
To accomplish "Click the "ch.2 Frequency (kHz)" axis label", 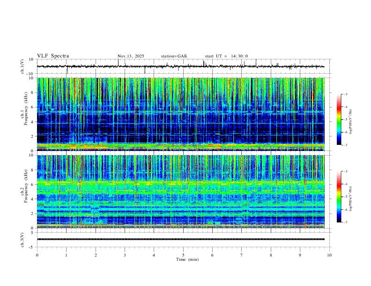I will coord(24,186).
